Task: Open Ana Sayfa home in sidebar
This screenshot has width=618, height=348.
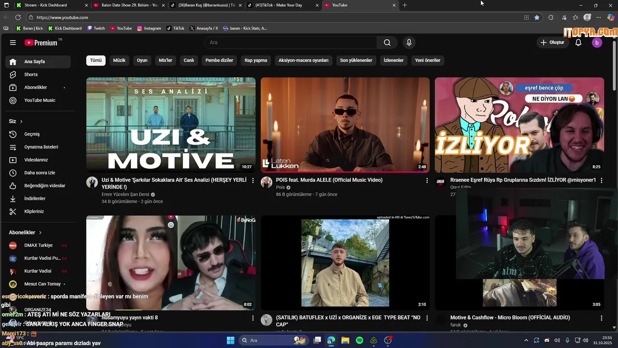Action: 38,62
